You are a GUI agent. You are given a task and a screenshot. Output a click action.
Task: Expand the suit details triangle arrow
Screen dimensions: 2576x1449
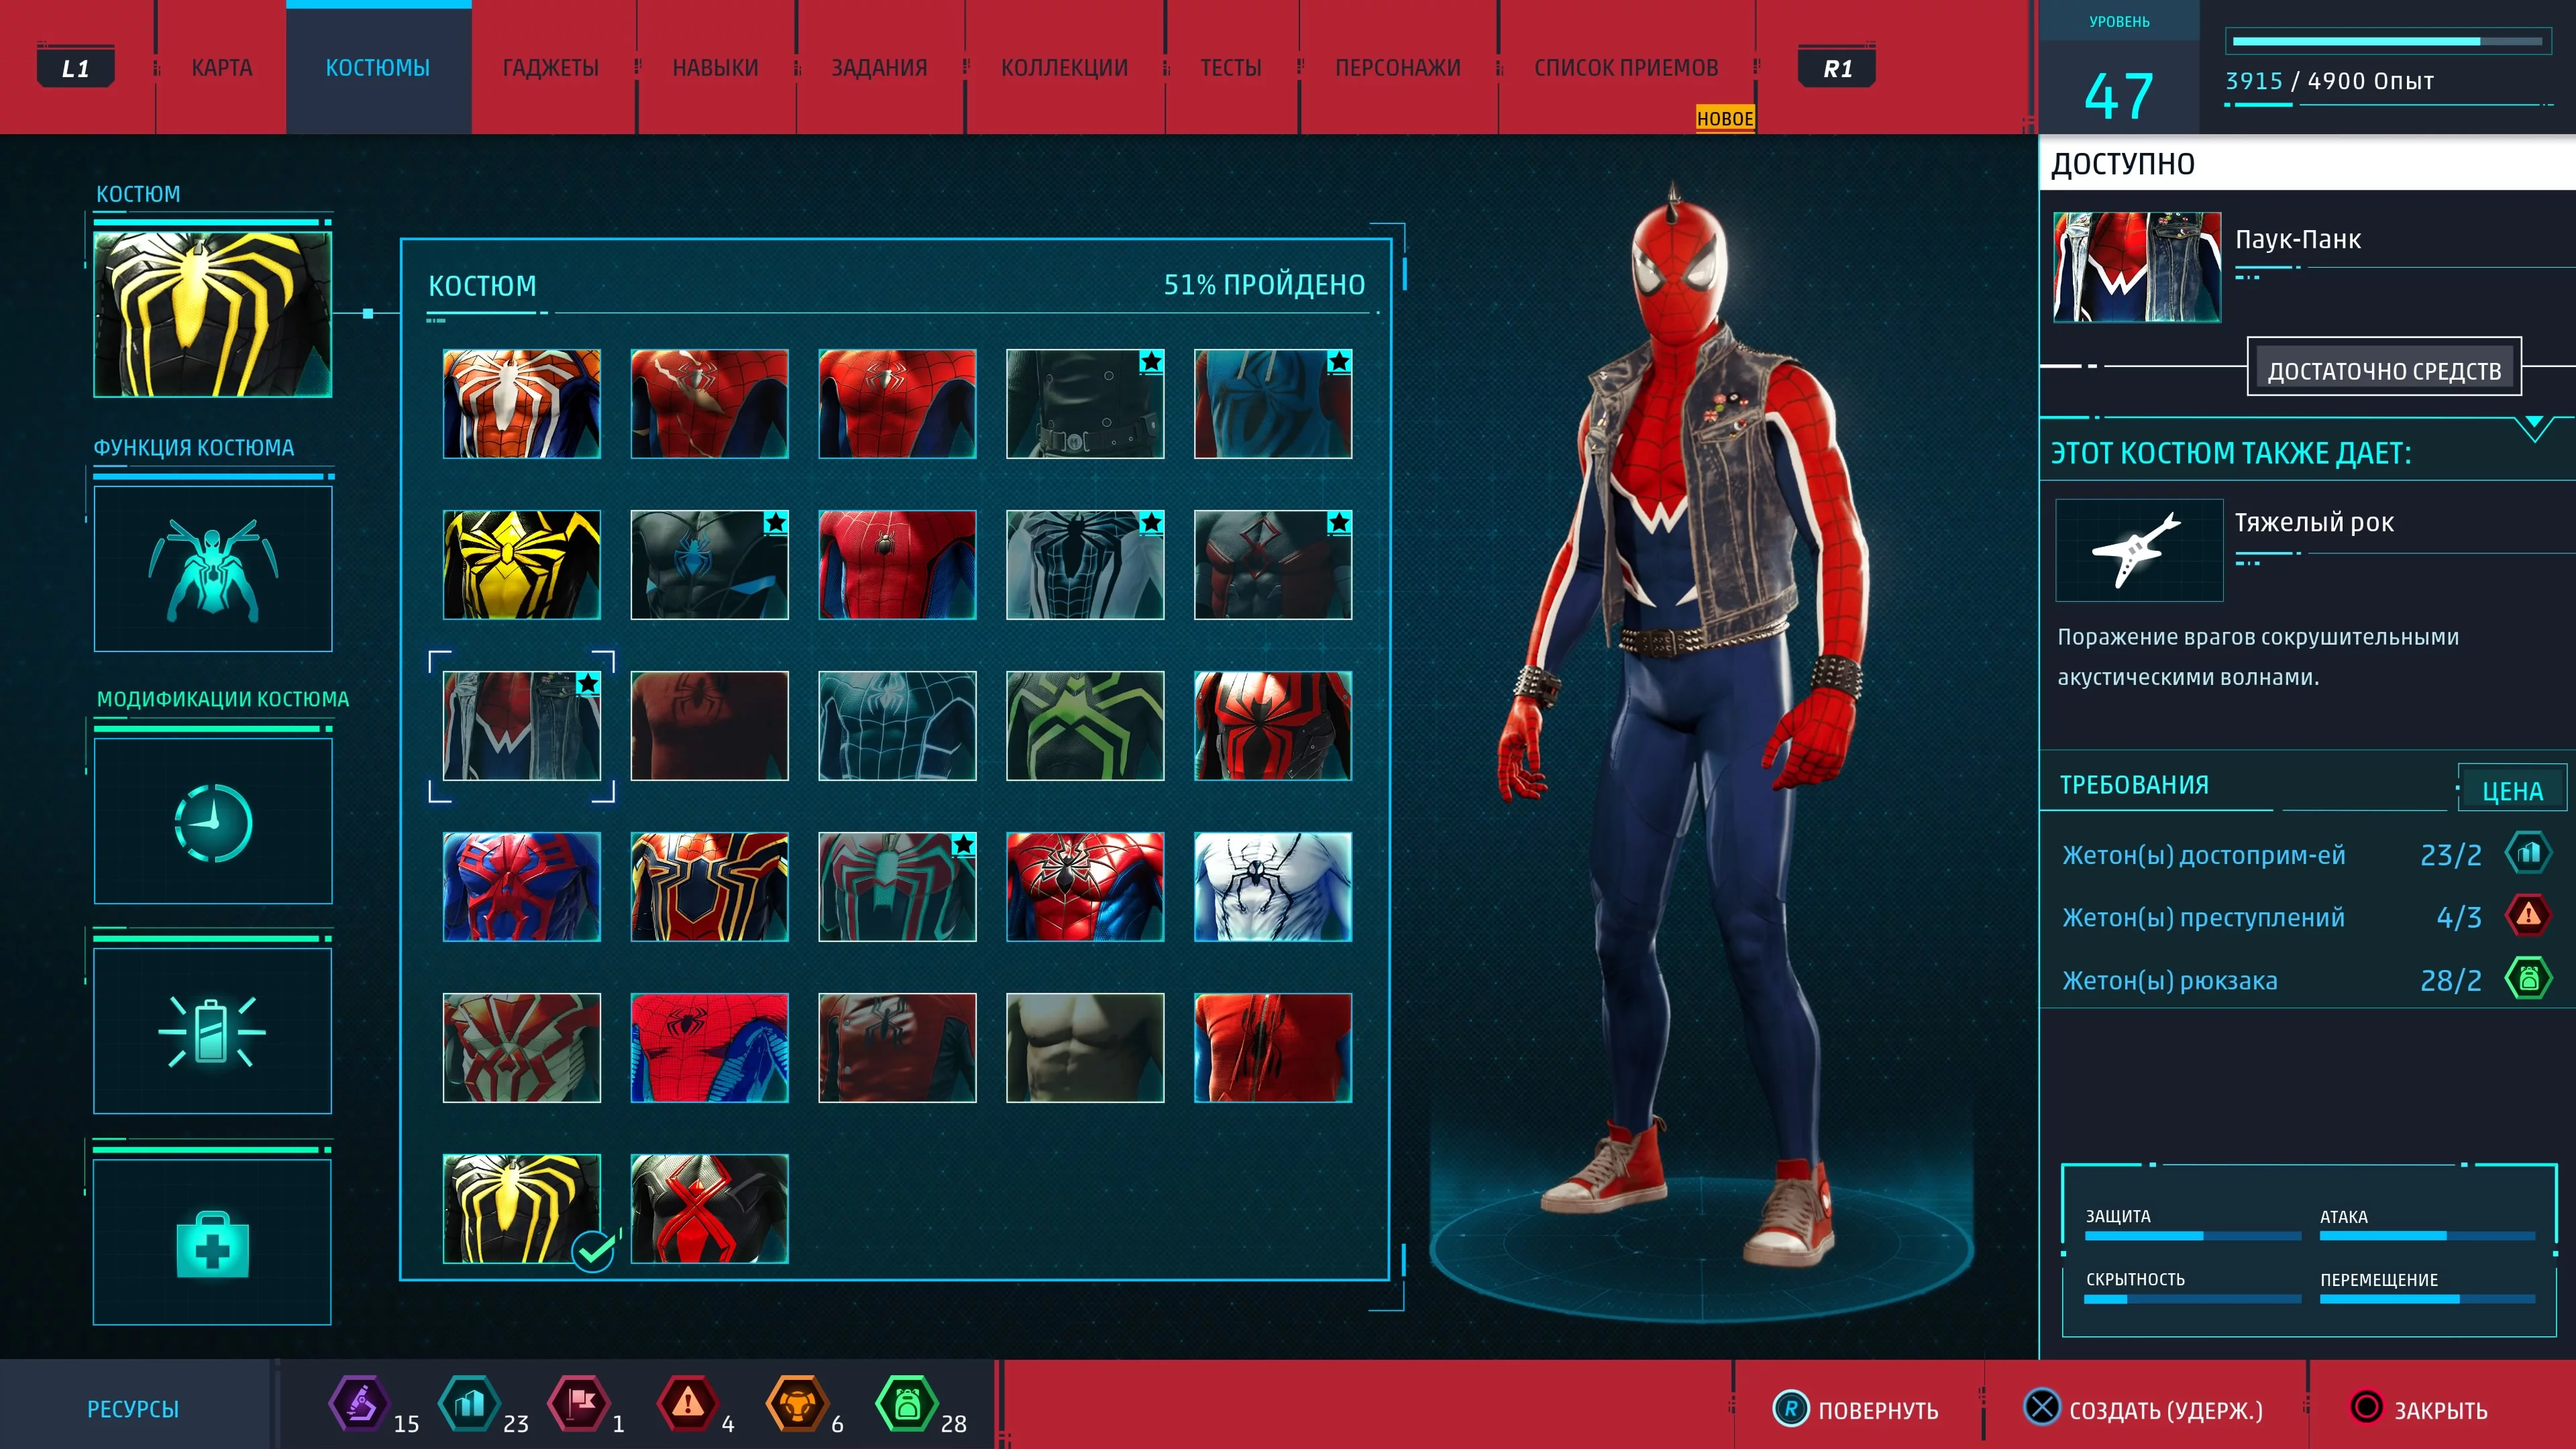point(2534,428)
